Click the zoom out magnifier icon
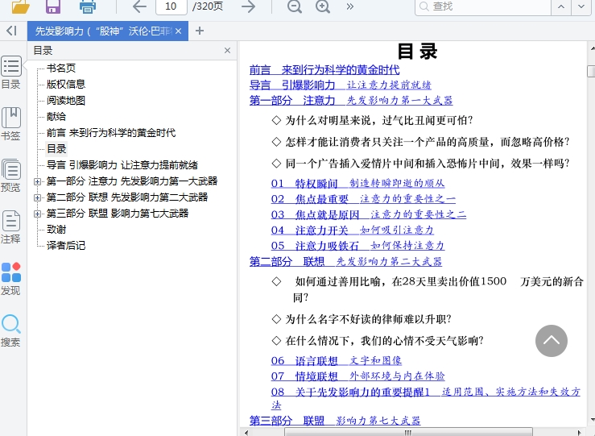This screenshot has height=436, width=595. coord(295,6)
